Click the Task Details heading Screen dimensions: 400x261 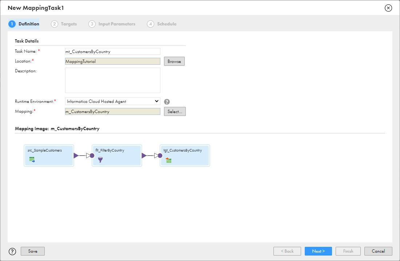[27, 41]
